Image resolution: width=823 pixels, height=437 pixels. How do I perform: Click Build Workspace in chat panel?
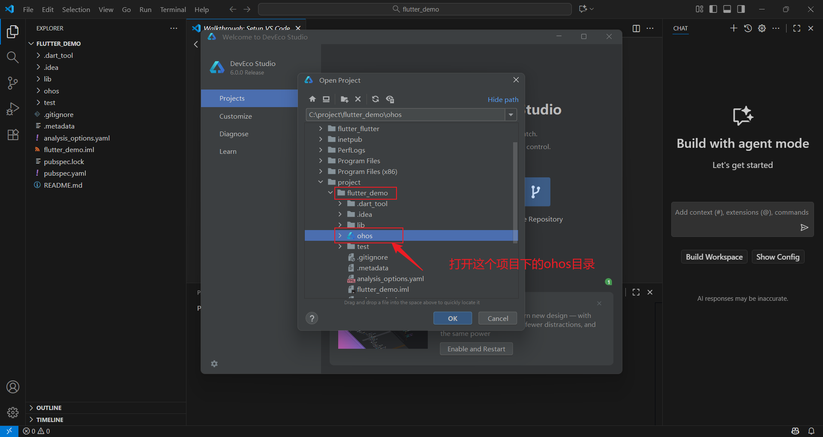[714, 257]
